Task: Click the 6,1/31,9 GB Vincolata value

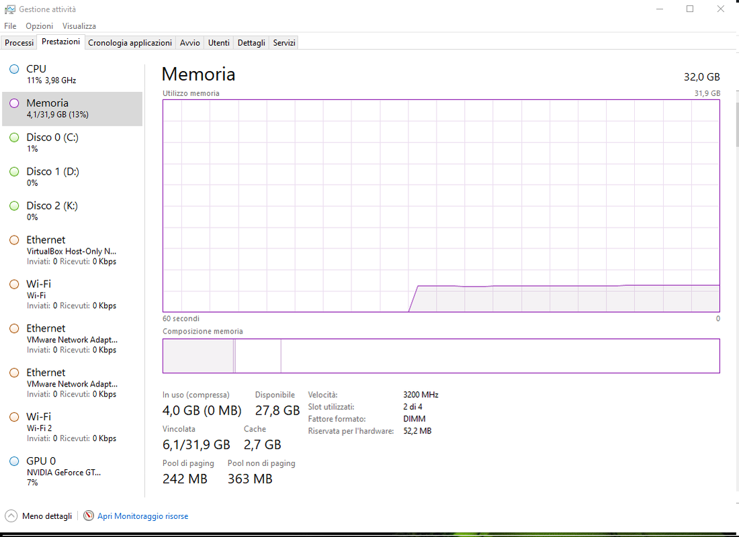Action: coord(196,444)
